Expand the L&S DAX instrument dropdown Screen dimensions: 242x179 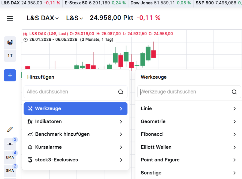pos(43,18)
